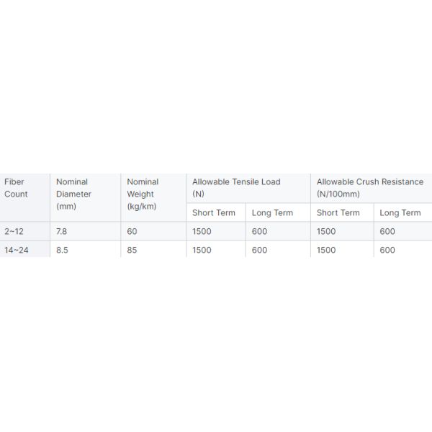Click long-term tensile 600 in 14~24 row
This screenshot has width=432, height=432.
(259, 250)
